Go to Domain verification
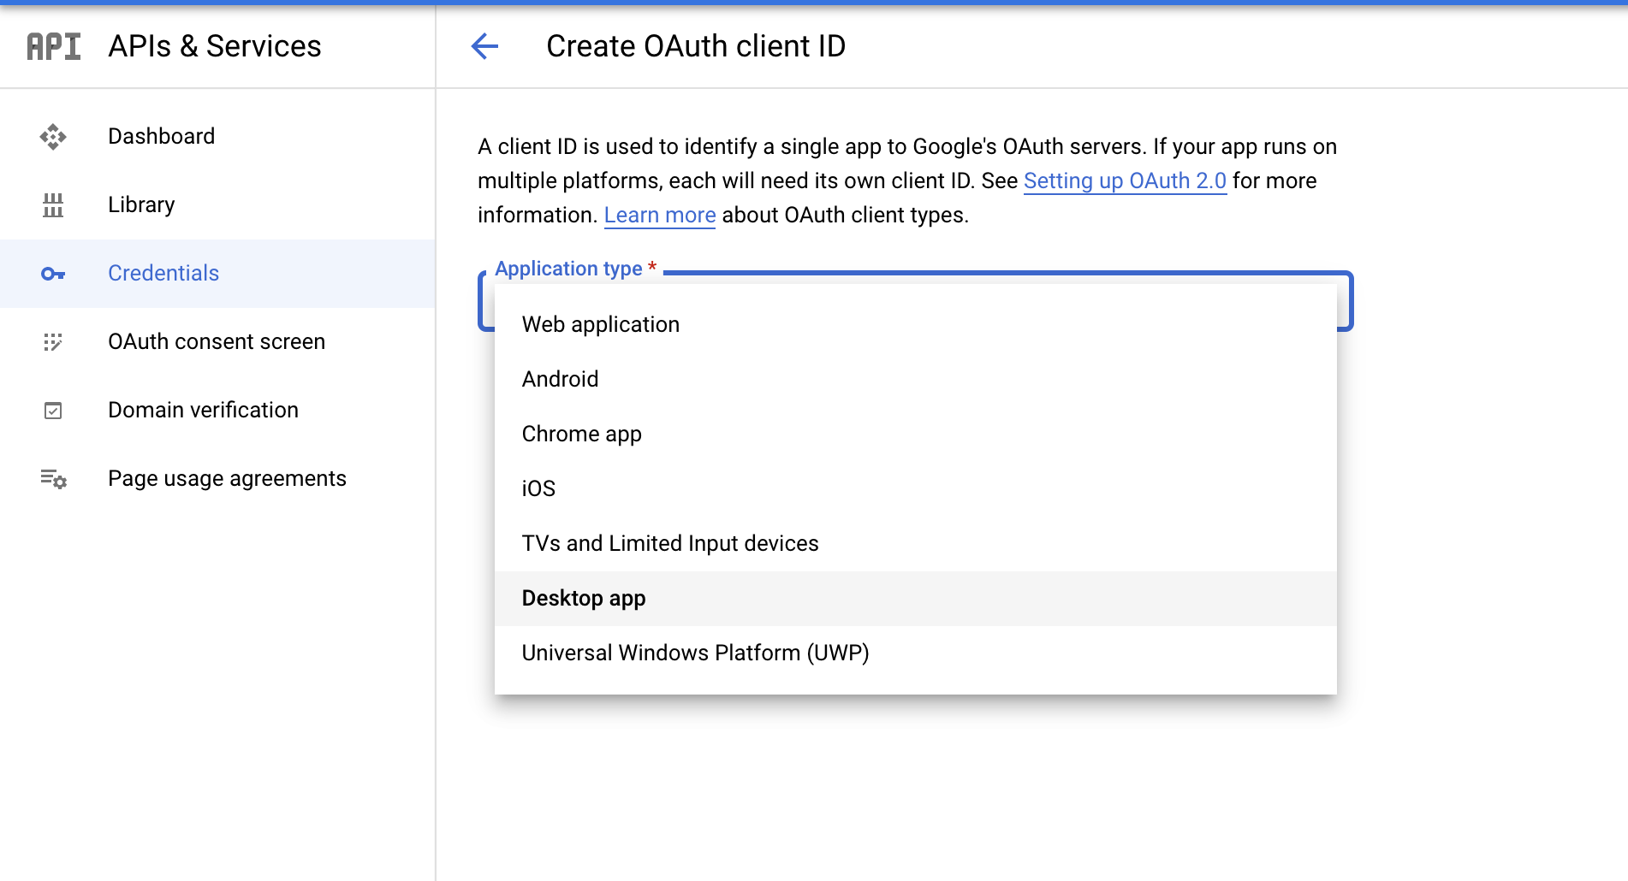 click(217, 411)
